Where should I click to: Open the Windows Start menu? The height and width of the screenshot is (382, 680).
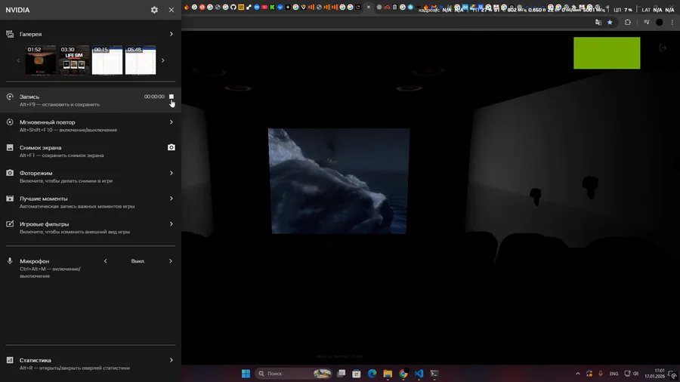point(246,374)
